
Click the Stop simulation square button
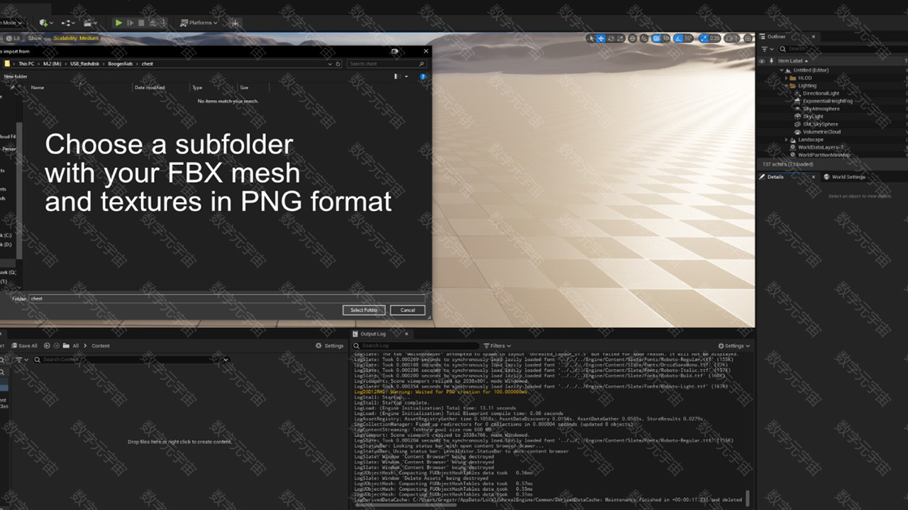click(x=141, y=23)
